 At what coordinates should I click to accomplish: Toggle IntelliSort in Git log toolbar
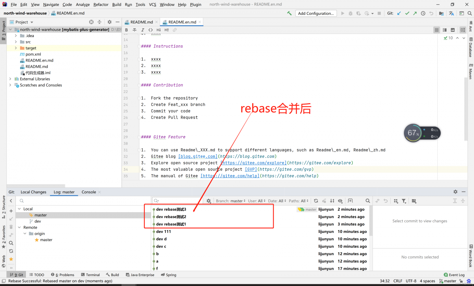point(332,201)
